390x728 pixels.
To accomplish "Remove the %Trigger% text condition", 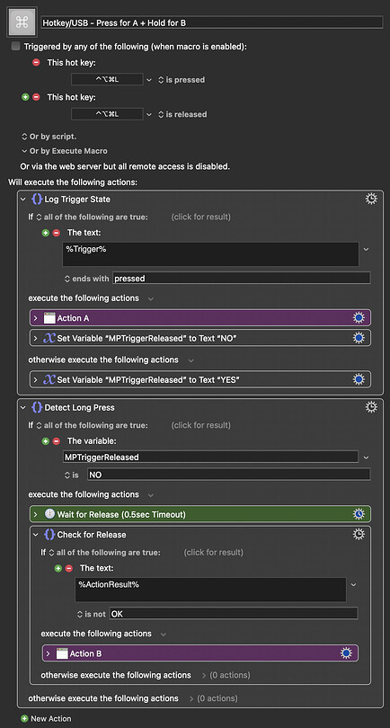I will click(57, 233).
